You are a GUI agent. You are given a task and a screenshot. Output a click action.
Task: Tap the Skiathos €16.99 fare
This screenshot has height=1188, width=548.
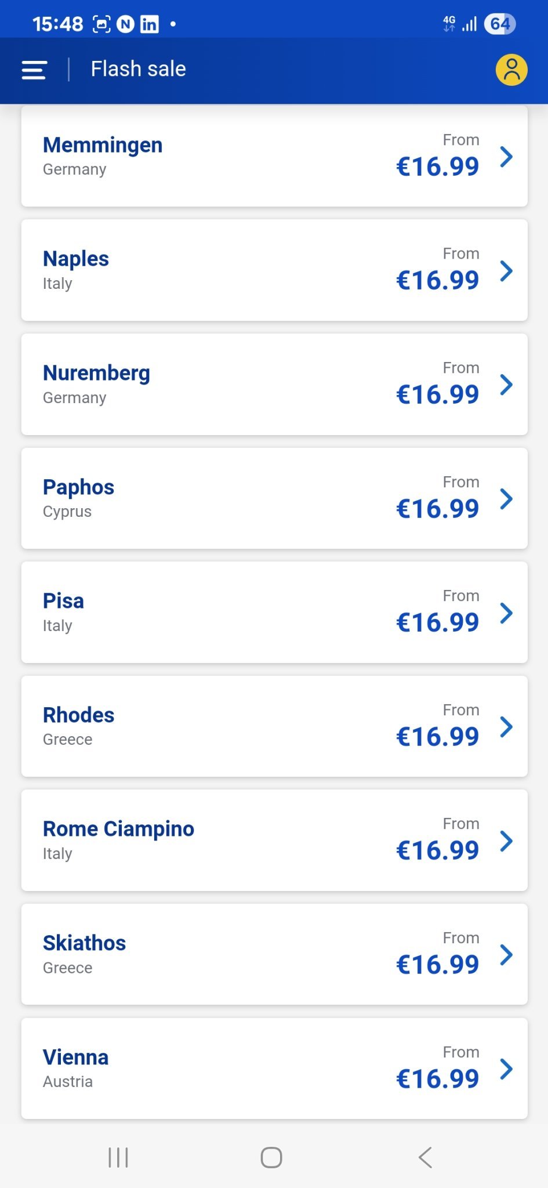click(437, 965)
